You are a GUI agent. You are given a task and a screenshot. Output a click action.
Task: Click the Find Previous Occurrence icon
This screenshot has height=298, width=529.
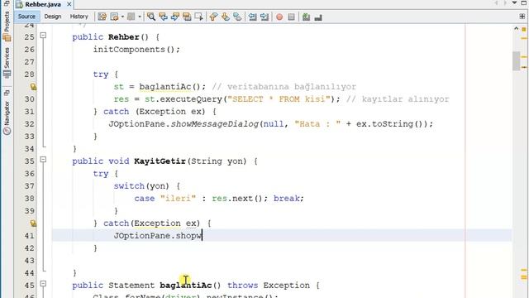click(x=163, y=17)
